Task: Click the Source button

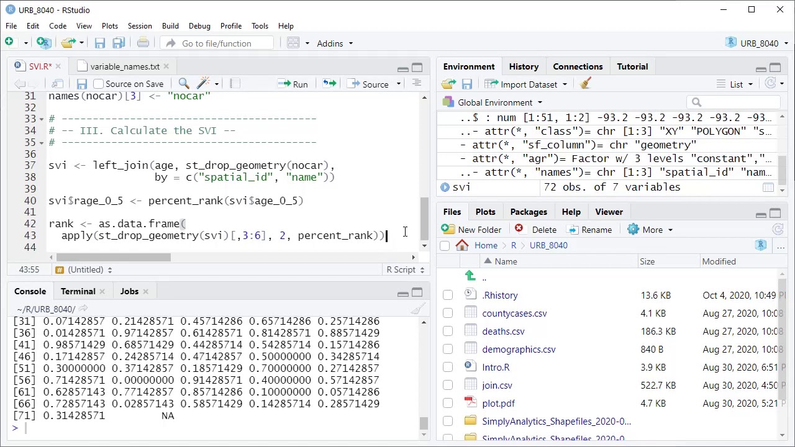Action: 369,84
